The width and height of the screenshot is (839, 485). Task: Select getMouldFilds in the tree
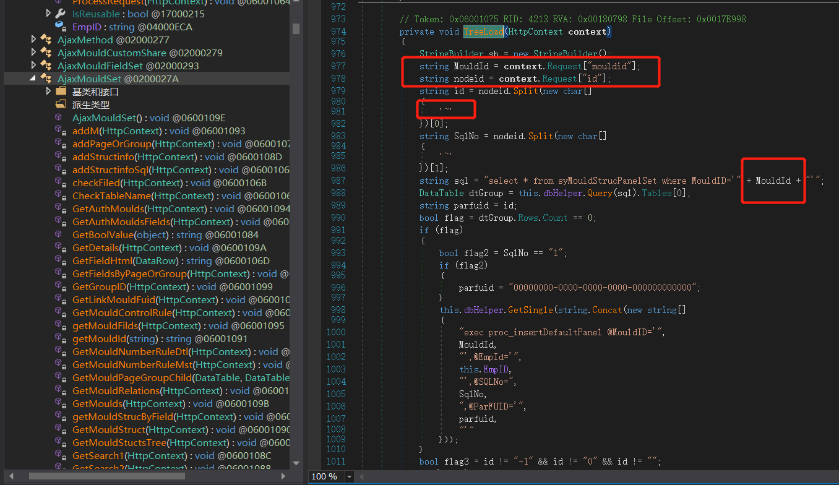click(178, 325)
